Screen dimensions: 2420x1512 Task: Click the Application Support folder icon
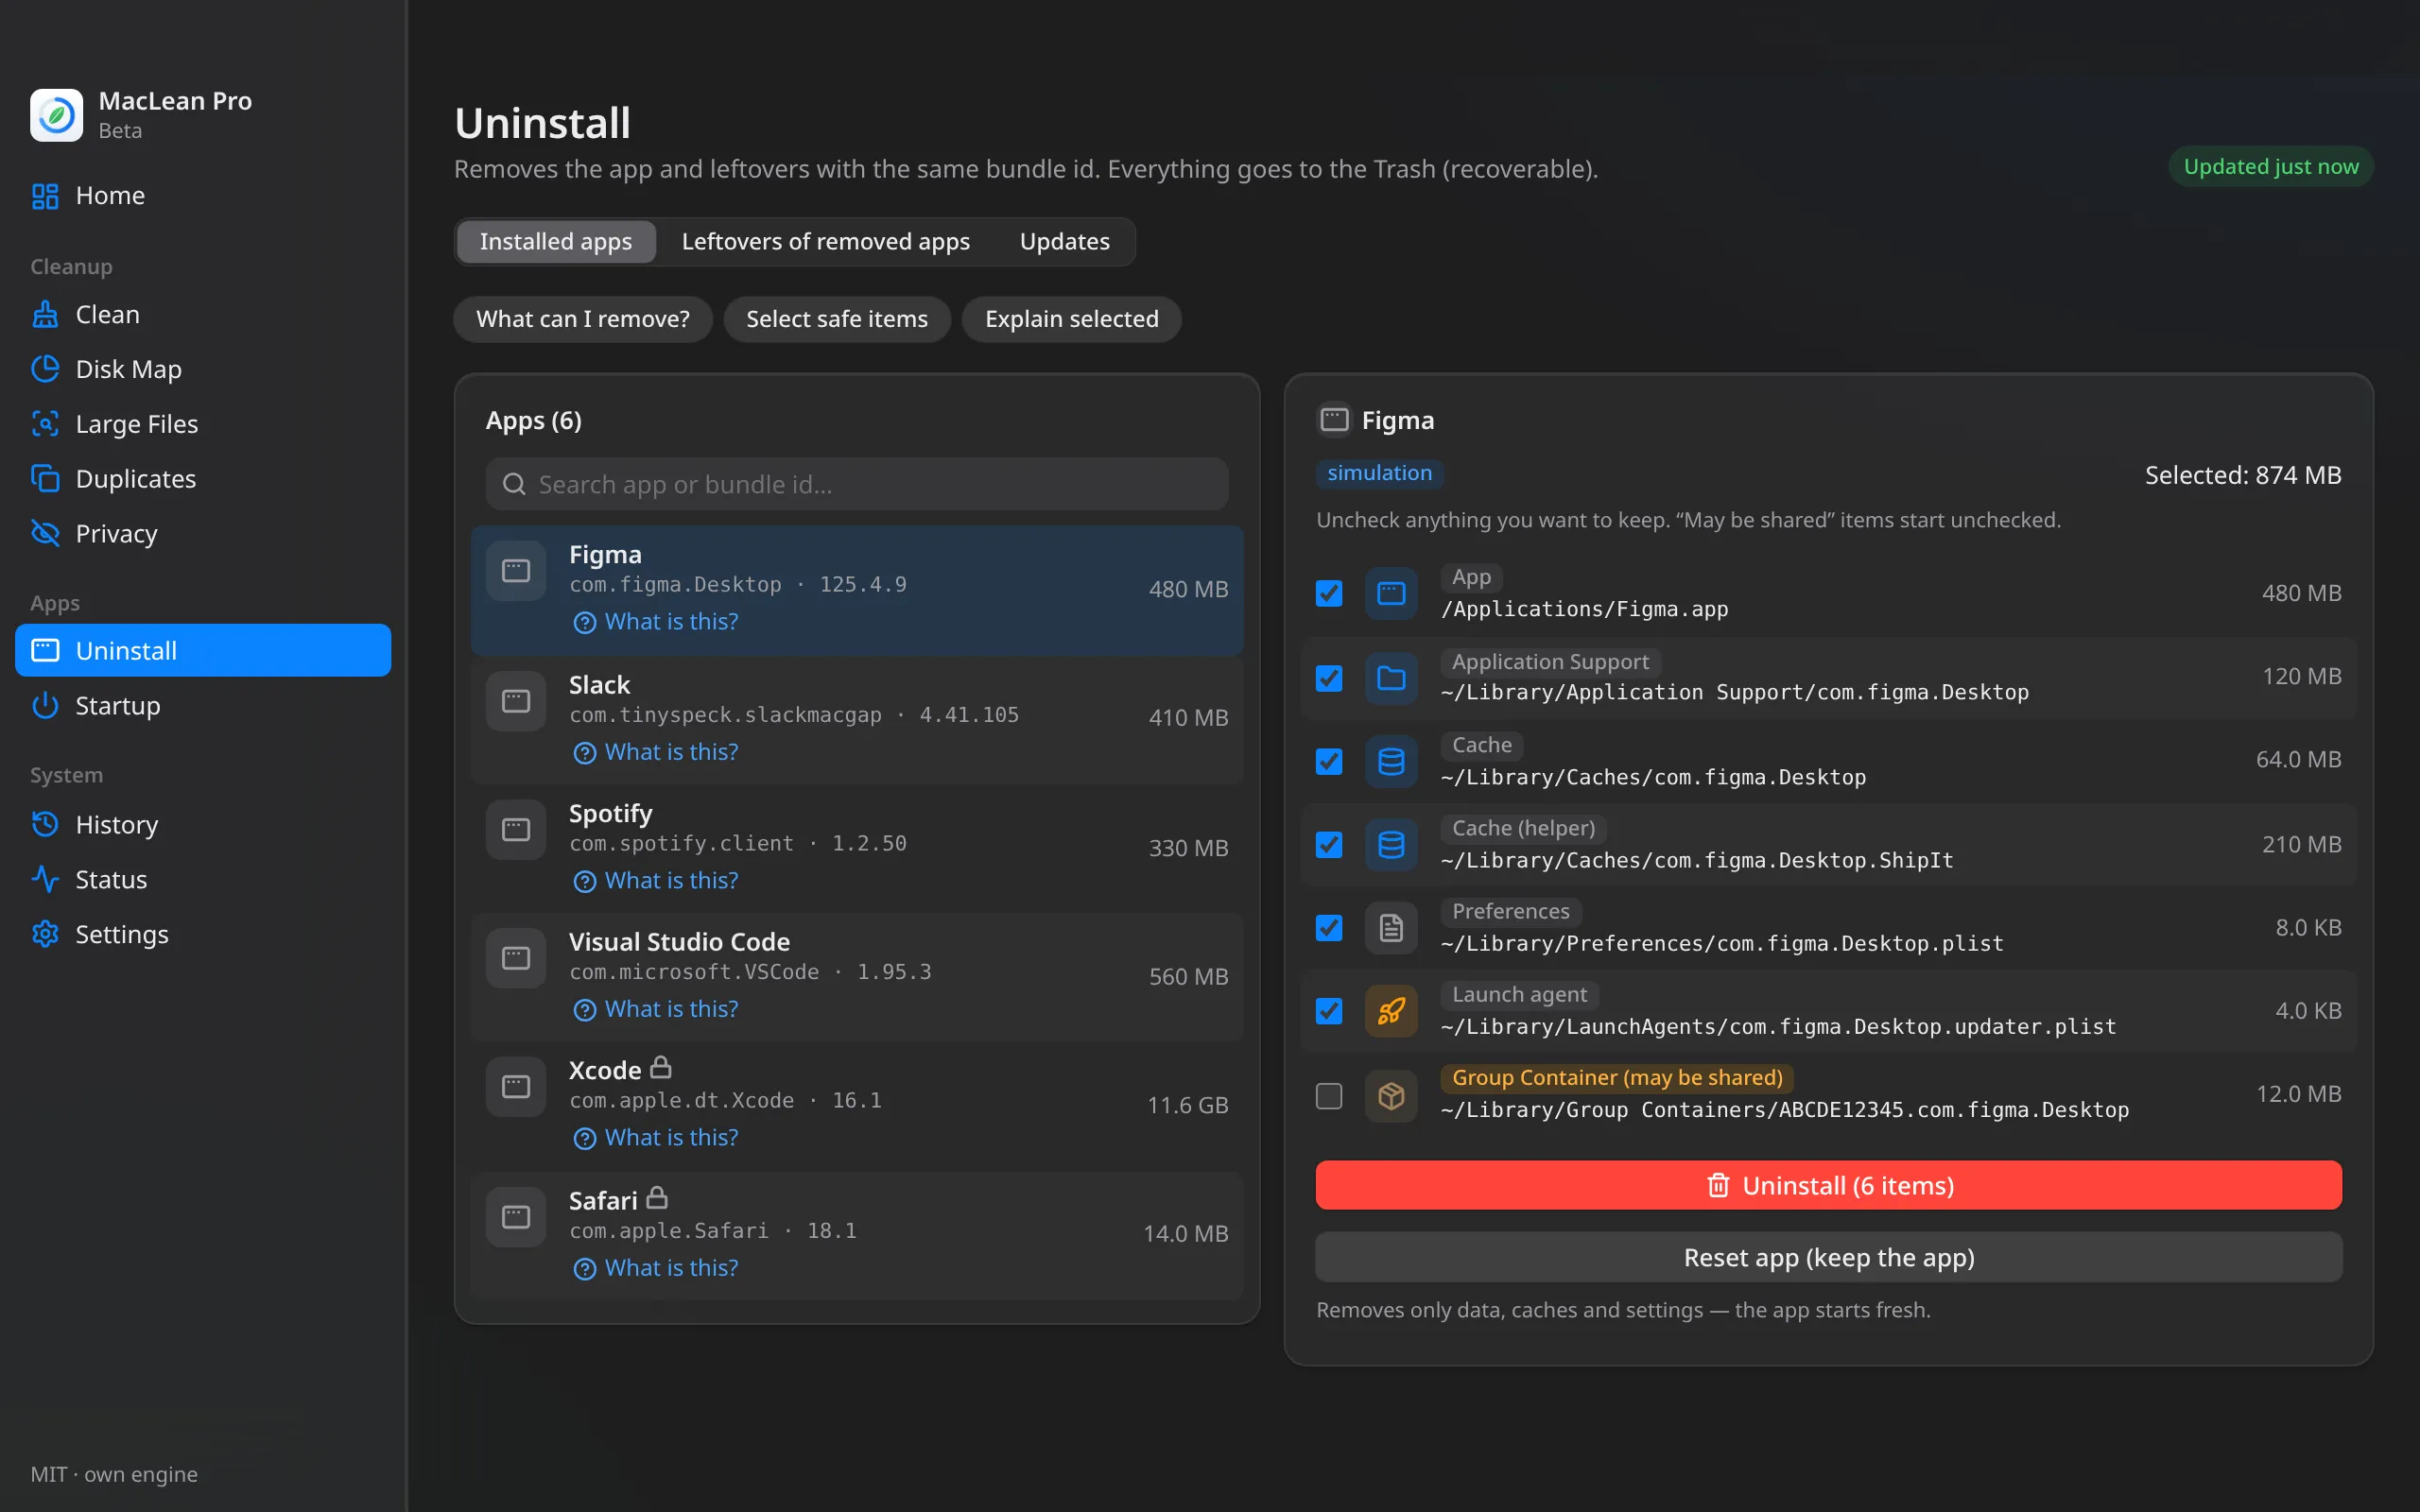[x=1391, y=678]
